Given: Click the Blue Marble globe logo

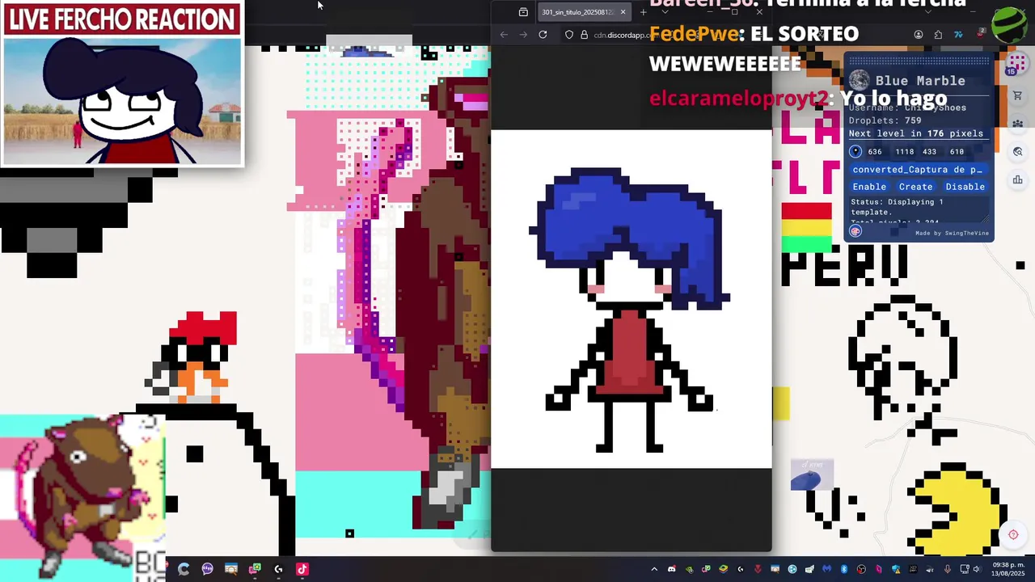Looking at the screenshot, I should pyautogui.click(x=860, y=80).
